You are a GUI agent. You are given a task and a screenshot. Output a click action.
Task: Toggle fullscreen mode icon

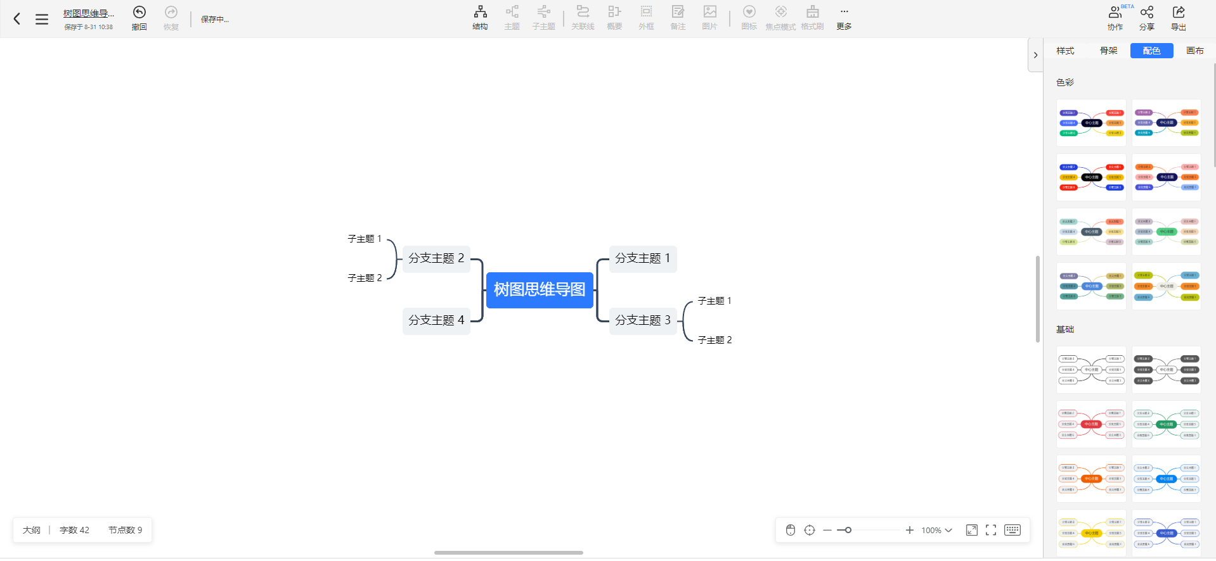(x=991, y=530)
